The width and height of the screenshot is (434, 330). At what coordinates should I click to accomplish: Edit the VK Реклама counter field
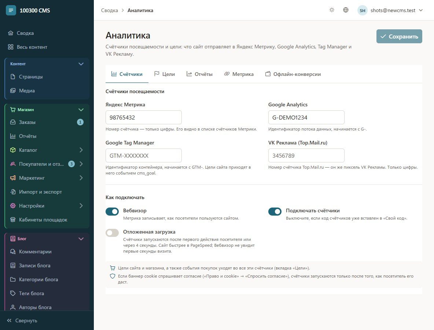[306, 155]
